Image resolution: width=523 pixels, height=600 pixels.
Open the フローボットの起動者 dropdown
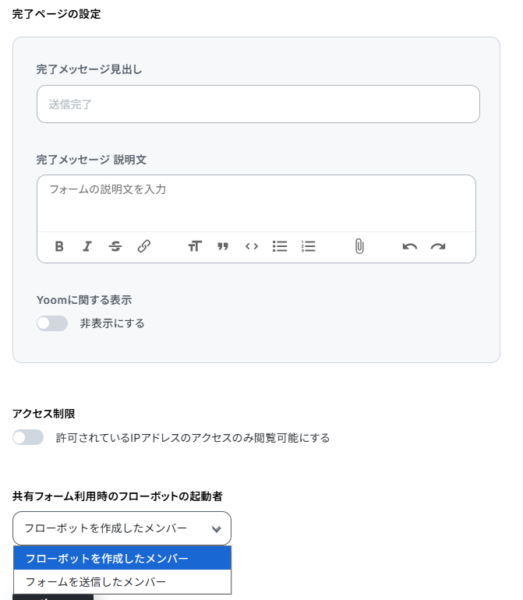coord(122,528)
